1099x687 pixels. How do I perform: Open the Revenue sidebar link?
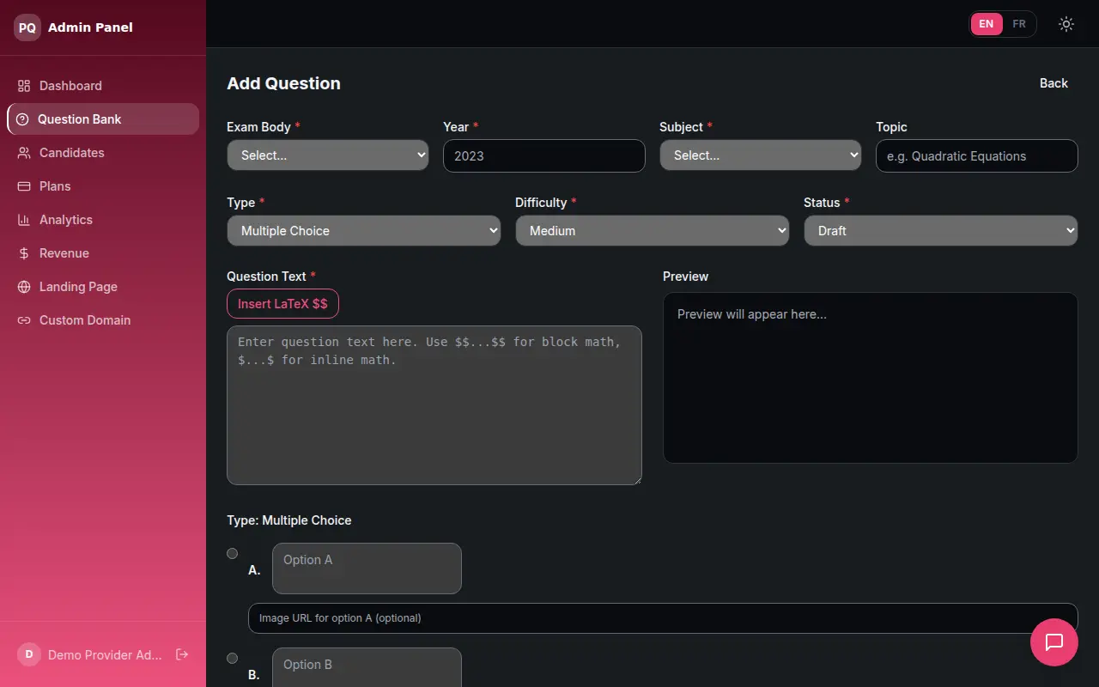point(103,253)
